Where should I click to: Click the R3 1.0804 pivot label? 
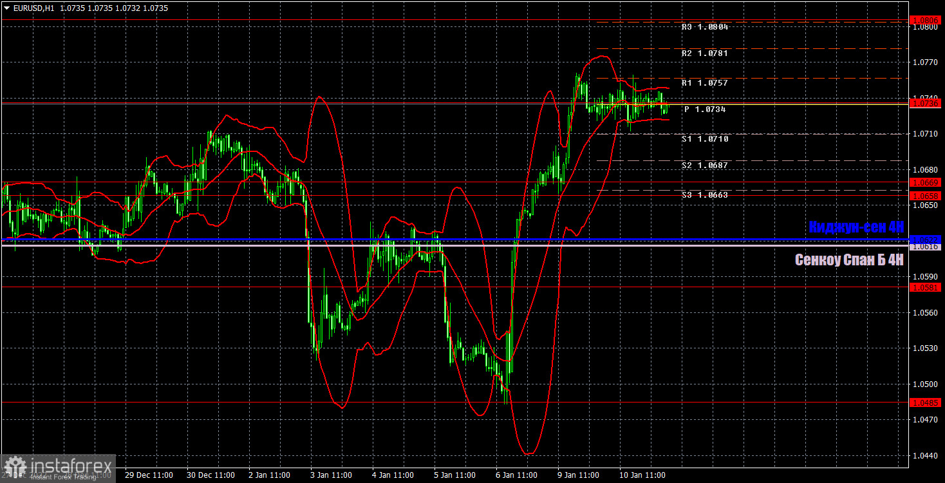tap(704, 27)
